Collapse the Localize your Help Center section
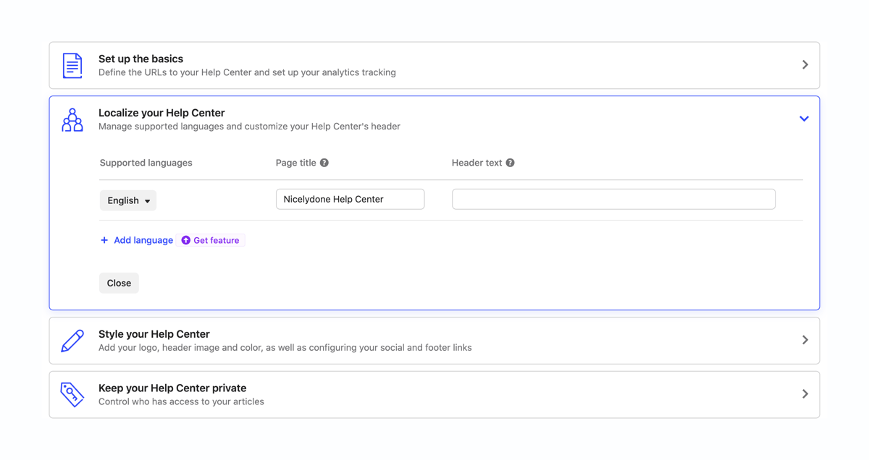The height and width of the screenshot is (460, 869). click(804, 118)
